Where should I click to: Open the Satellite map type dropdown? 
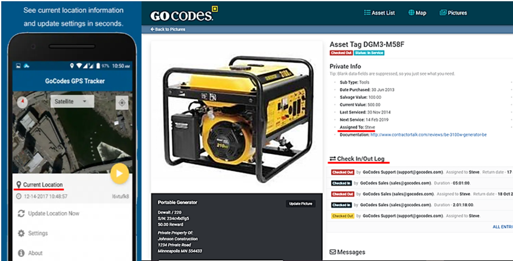tap(72, 101)
